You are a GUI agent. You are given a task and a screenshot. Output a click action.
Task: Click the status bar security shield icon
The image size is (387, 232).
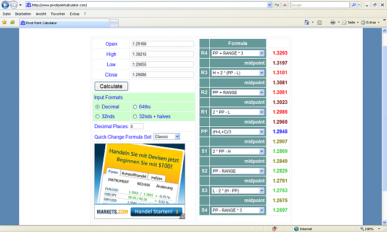pos(274,229)
